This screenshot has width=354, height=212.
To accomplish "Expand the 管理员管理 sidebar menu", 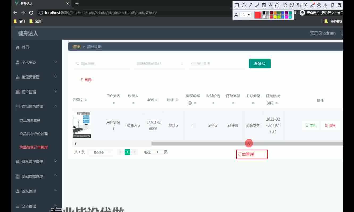I will coord(56,77).
